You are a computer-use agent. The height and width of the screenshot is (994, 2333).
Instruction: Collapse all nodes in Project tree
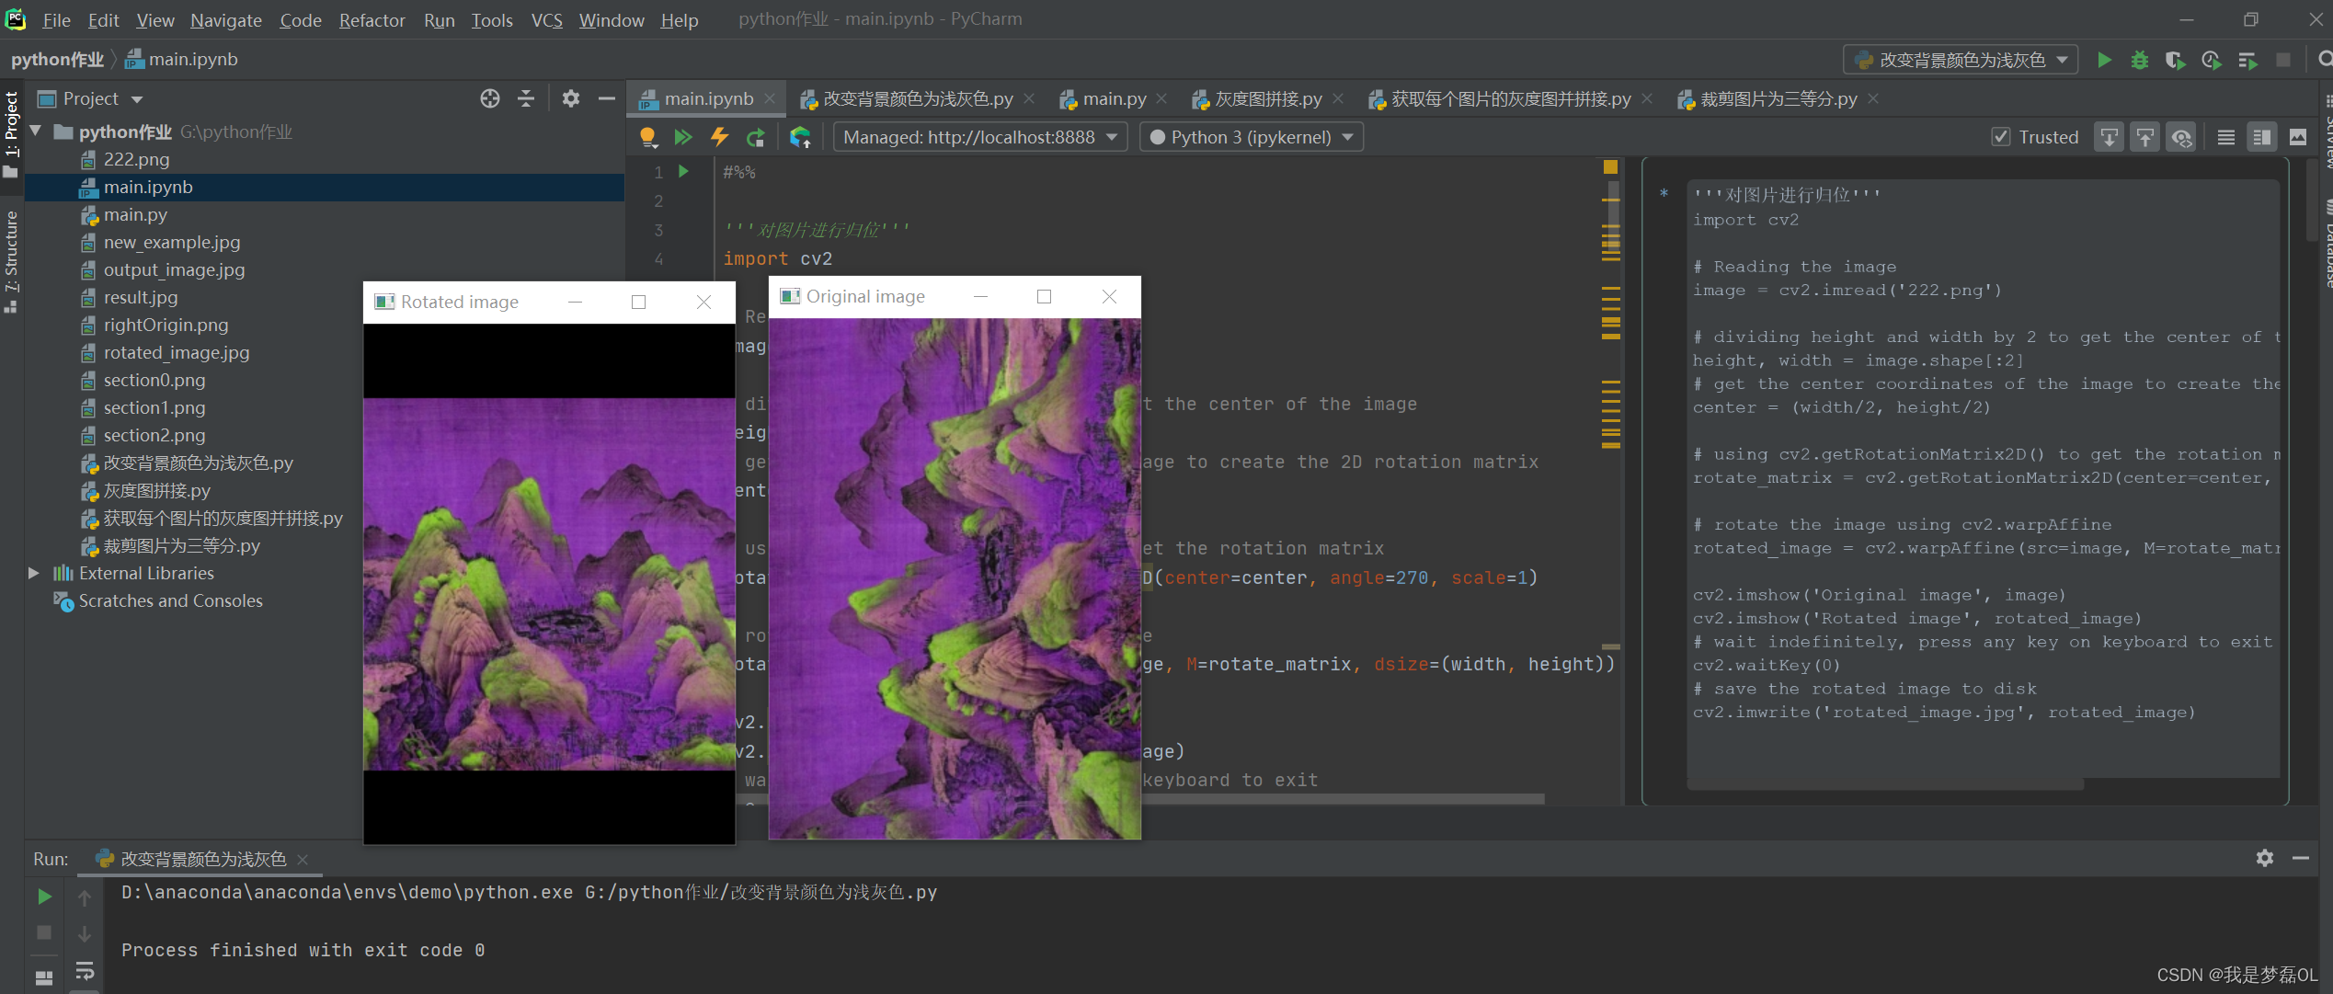[525, 98]
